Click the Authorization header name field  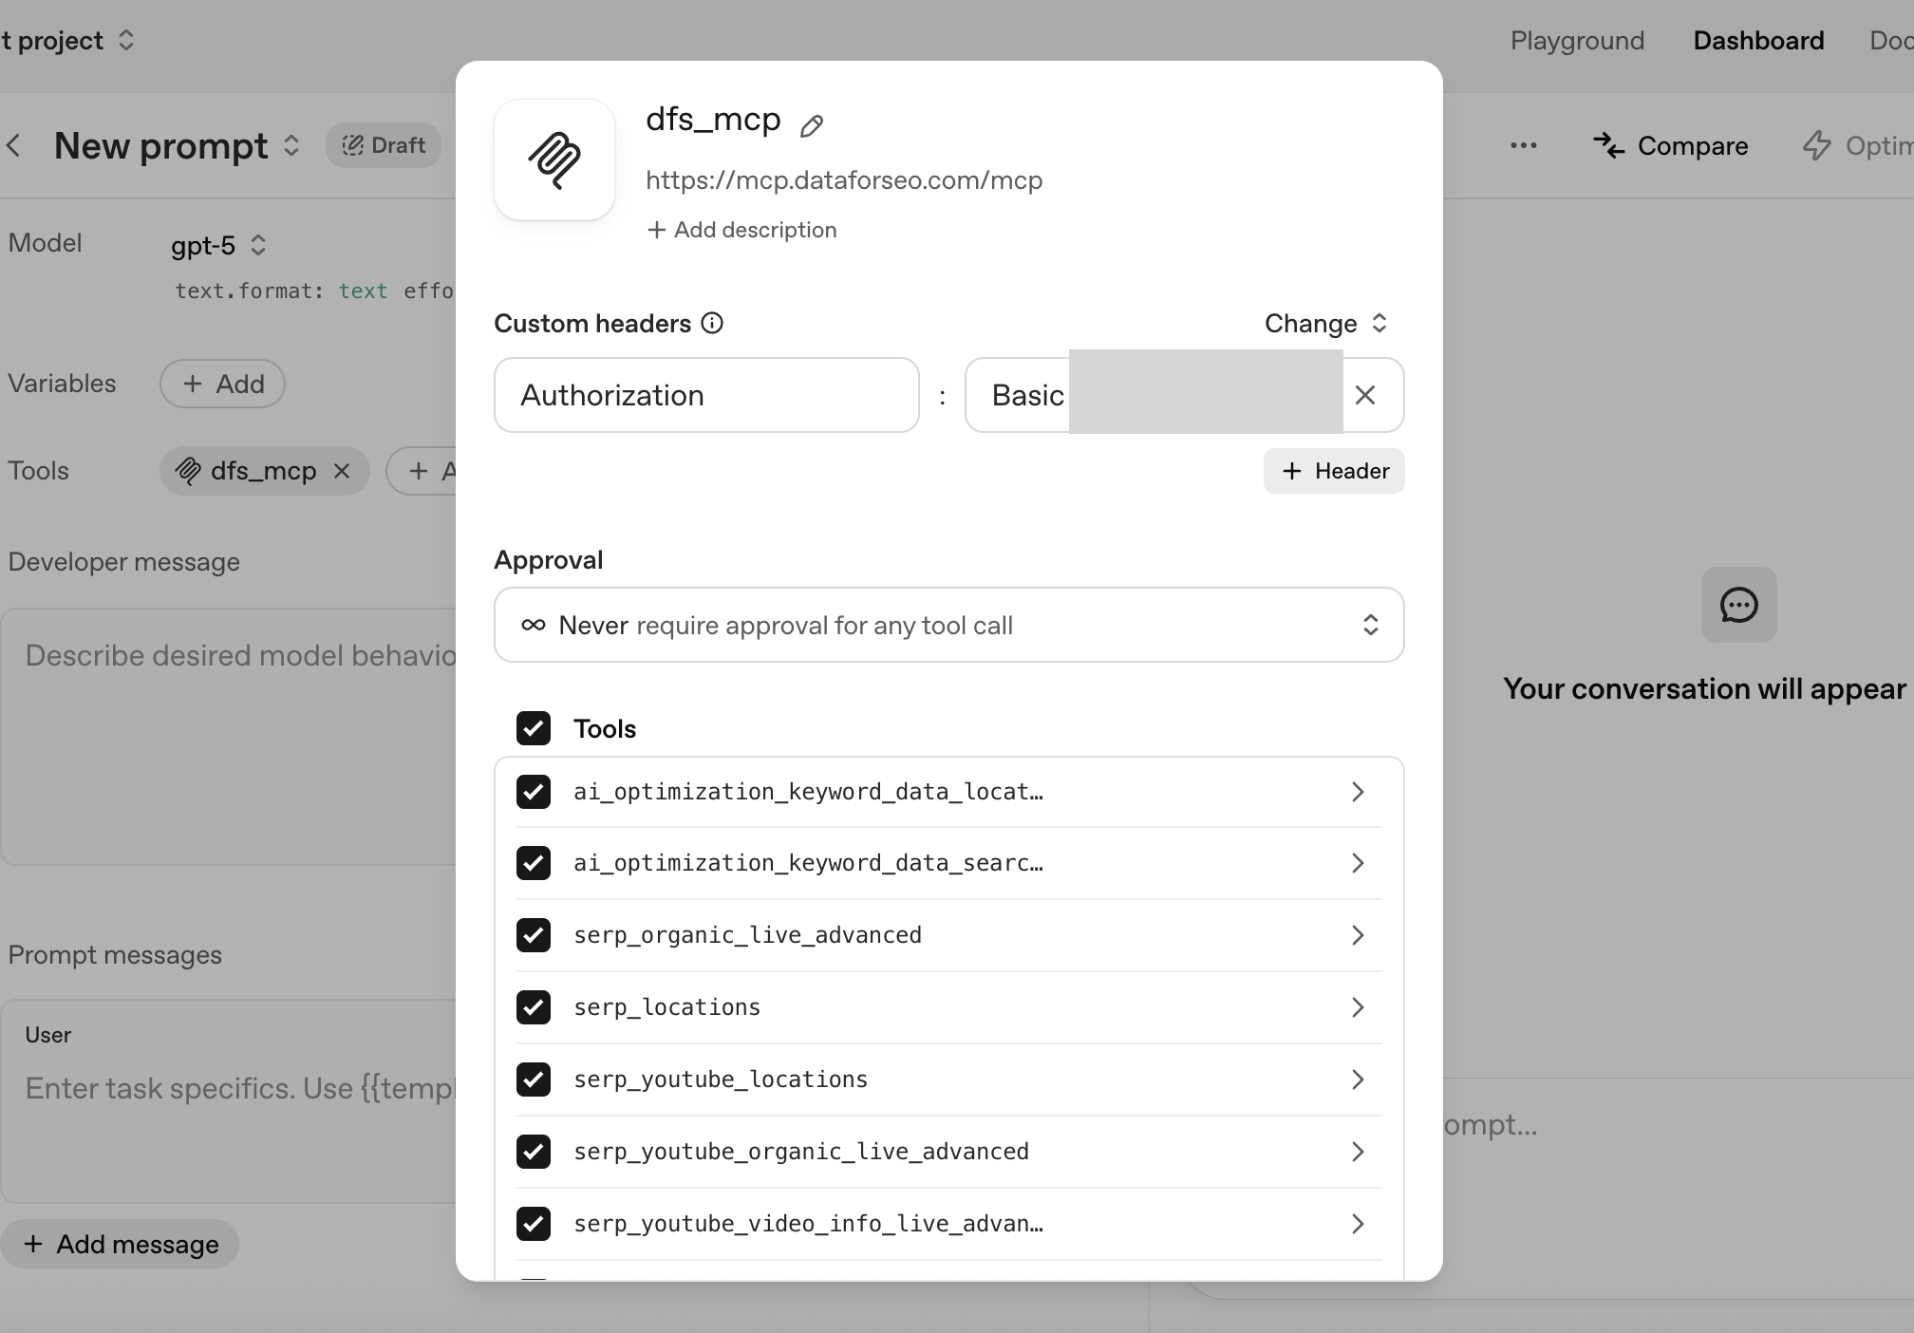tap(706, 395)
